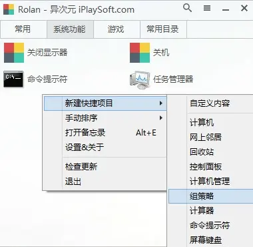
Task: Pick 屏幕键盘 in the submenu
Action: click(x=211, y=240)
